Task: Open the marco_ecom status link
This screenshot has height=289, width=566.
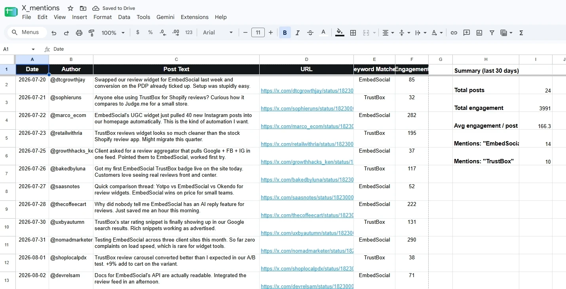Action: tap(307, 126)
